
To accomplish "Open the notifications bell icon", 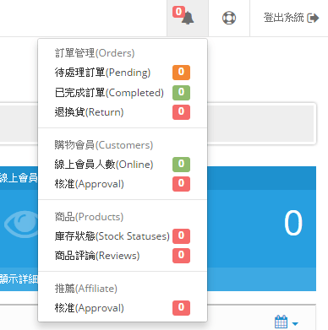I will (x=188, y=19).
